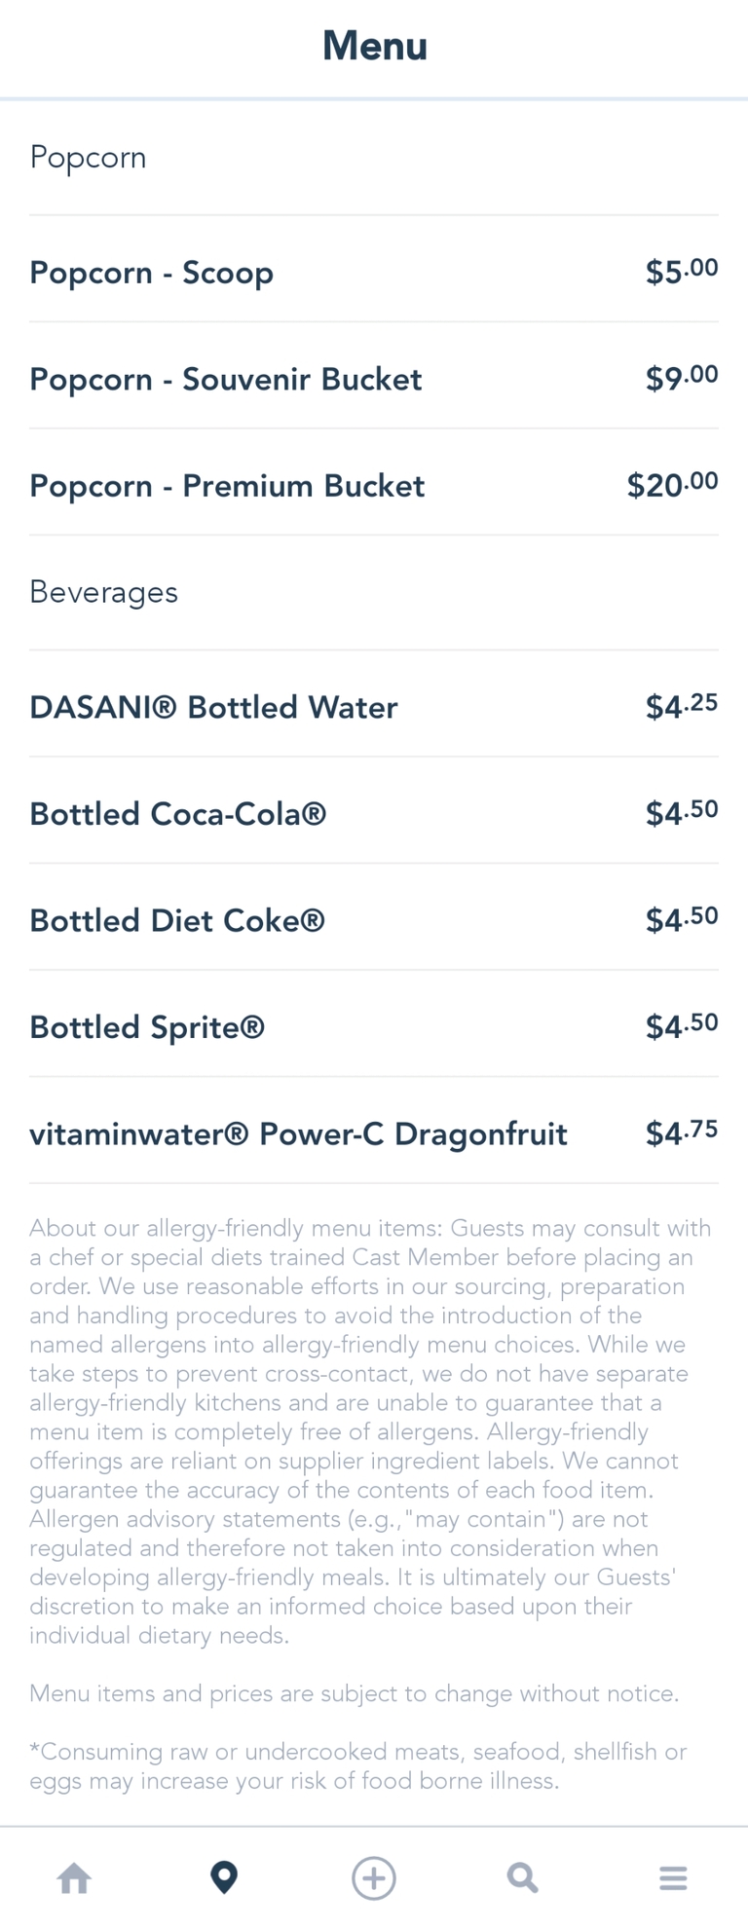Select Popcorn - Souvenir Bucket item
This screenshot has width=748, height=1929.
click(x=226, y=379)
